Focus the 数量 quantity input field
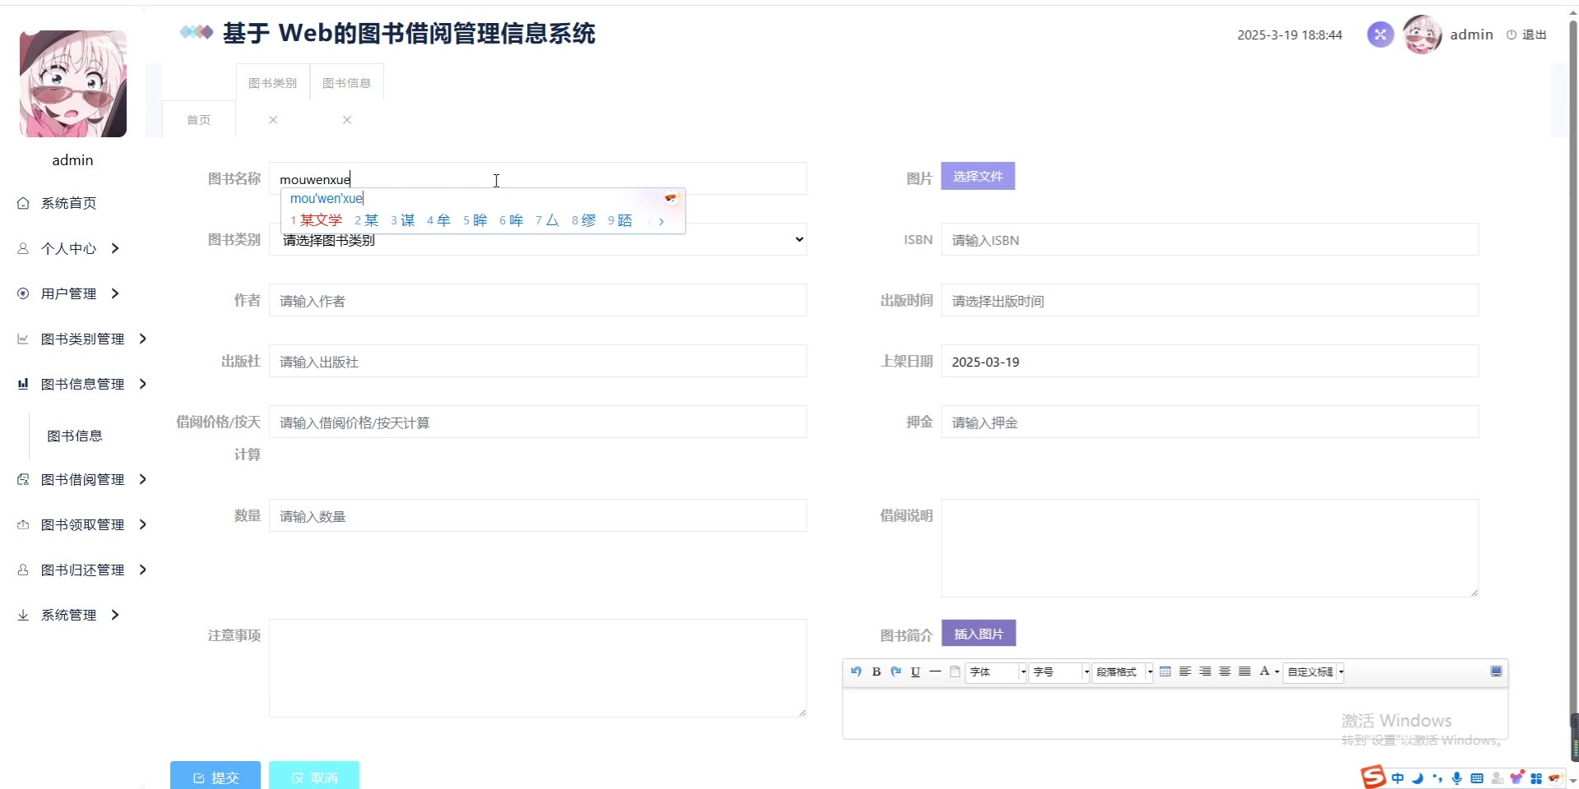This screenshot has width=1579, height=789. pos(538,515)
